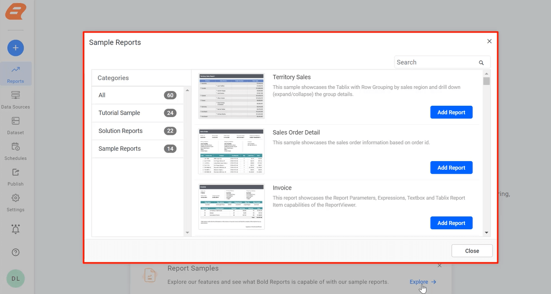This screenshot has height=294, width=551.
Task: Click the Sample Reports dialog title
Action: (x=115, y=42)
